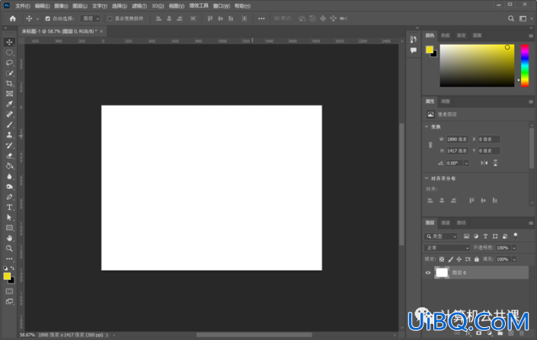537x340 pixels.
Task: Toggle lock transparent pixels
Action: (x=442, y=259)
